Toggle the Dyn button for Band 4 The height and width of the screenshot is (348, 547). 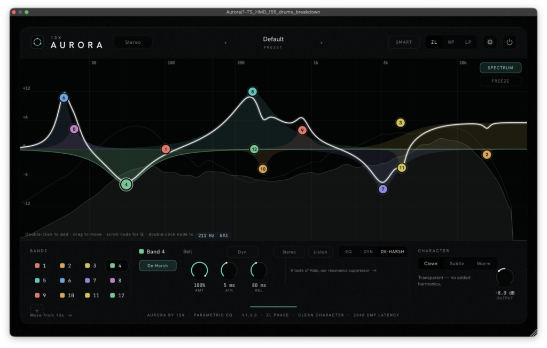coord(242,252)
